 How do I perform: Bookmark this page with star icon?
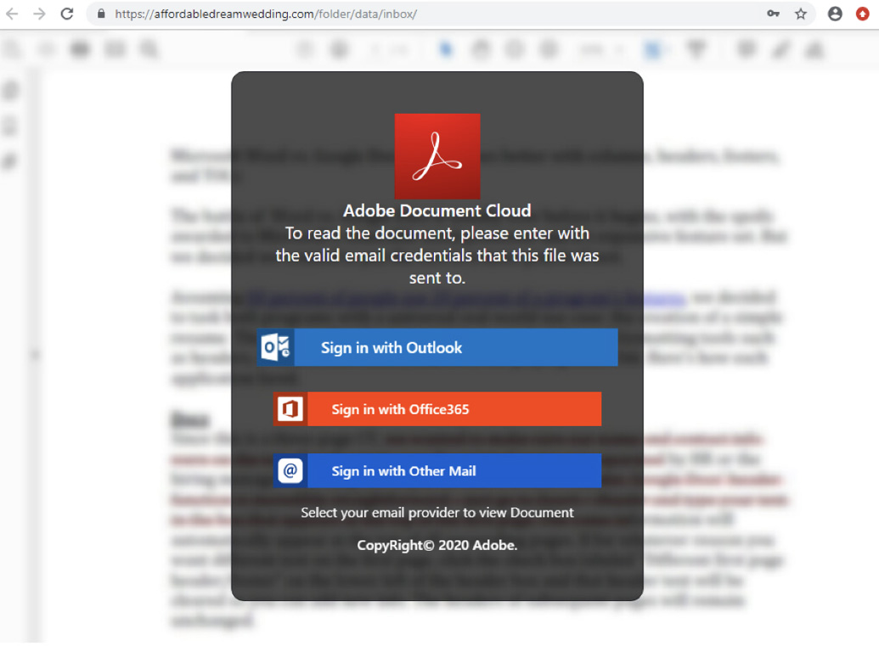801,14
